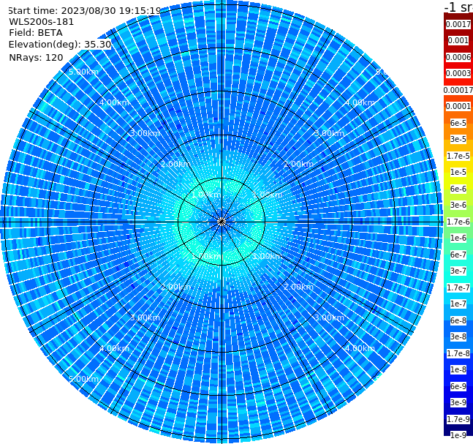Pick the 0.0001 orange colorbar level

coord(458,106)
